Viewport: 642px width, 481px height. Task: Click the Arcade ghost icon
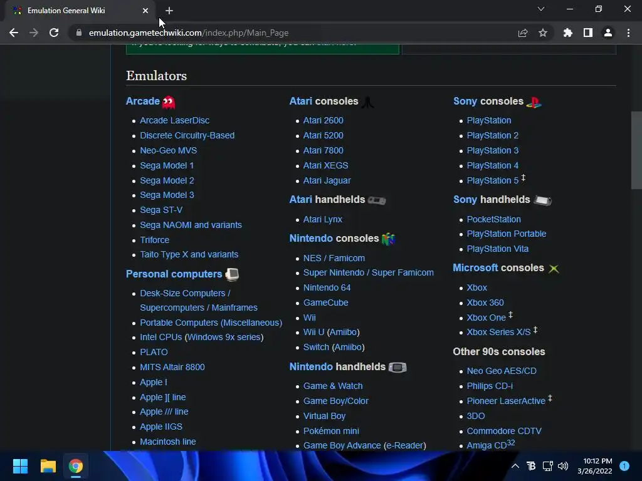pos(168,102)
